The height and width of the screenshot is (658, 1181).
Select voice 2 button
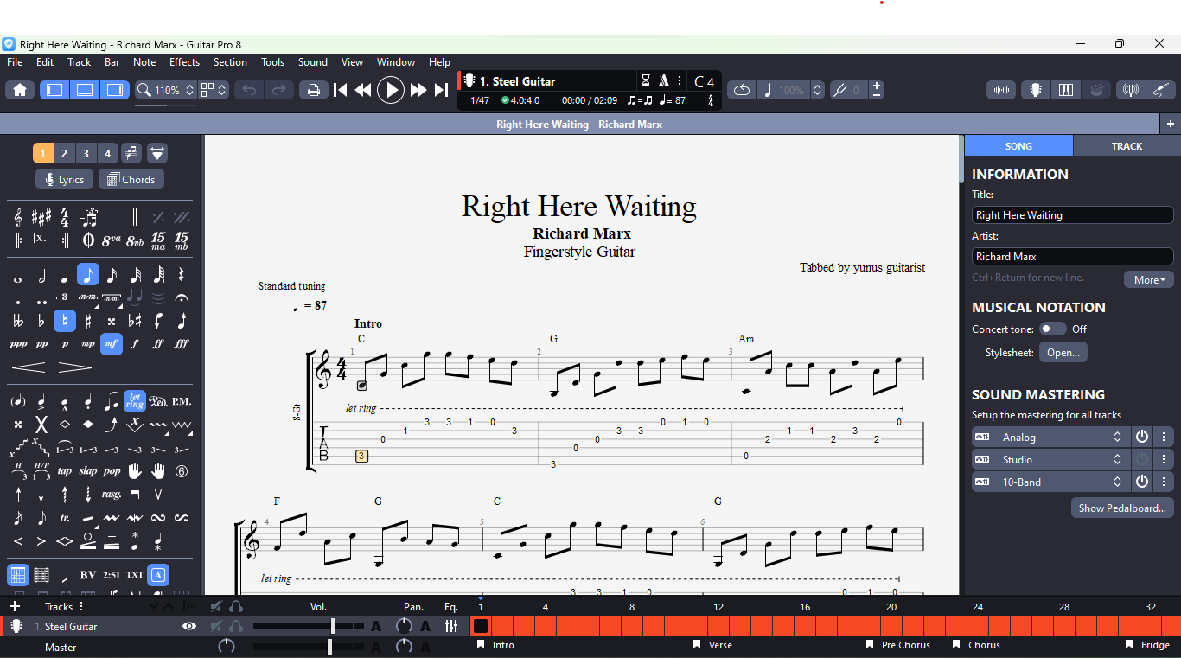(x=64, y=153)
